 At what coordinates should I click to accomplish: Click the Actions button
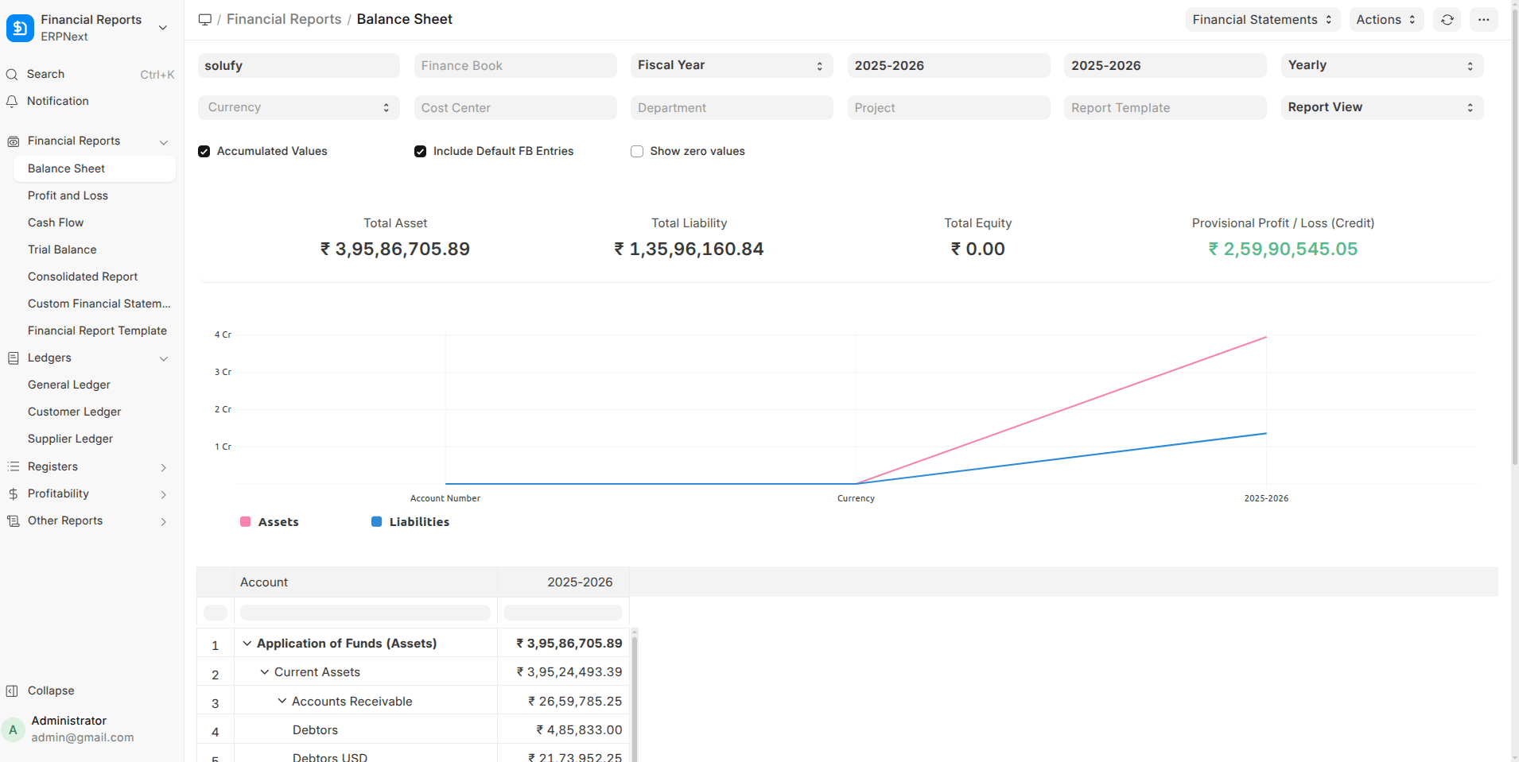coord(1385,20)
